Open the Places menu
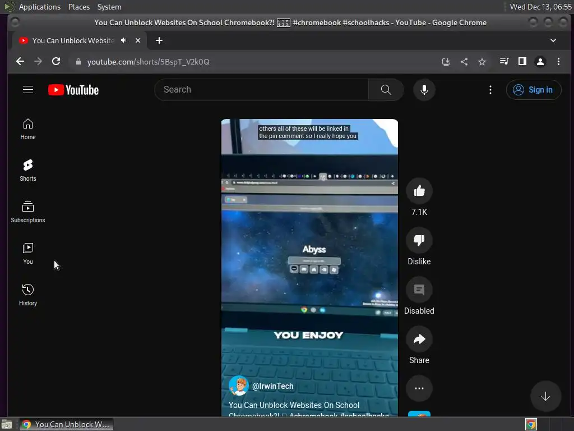This screenshot has width=574, height=431. click(79, 7)
